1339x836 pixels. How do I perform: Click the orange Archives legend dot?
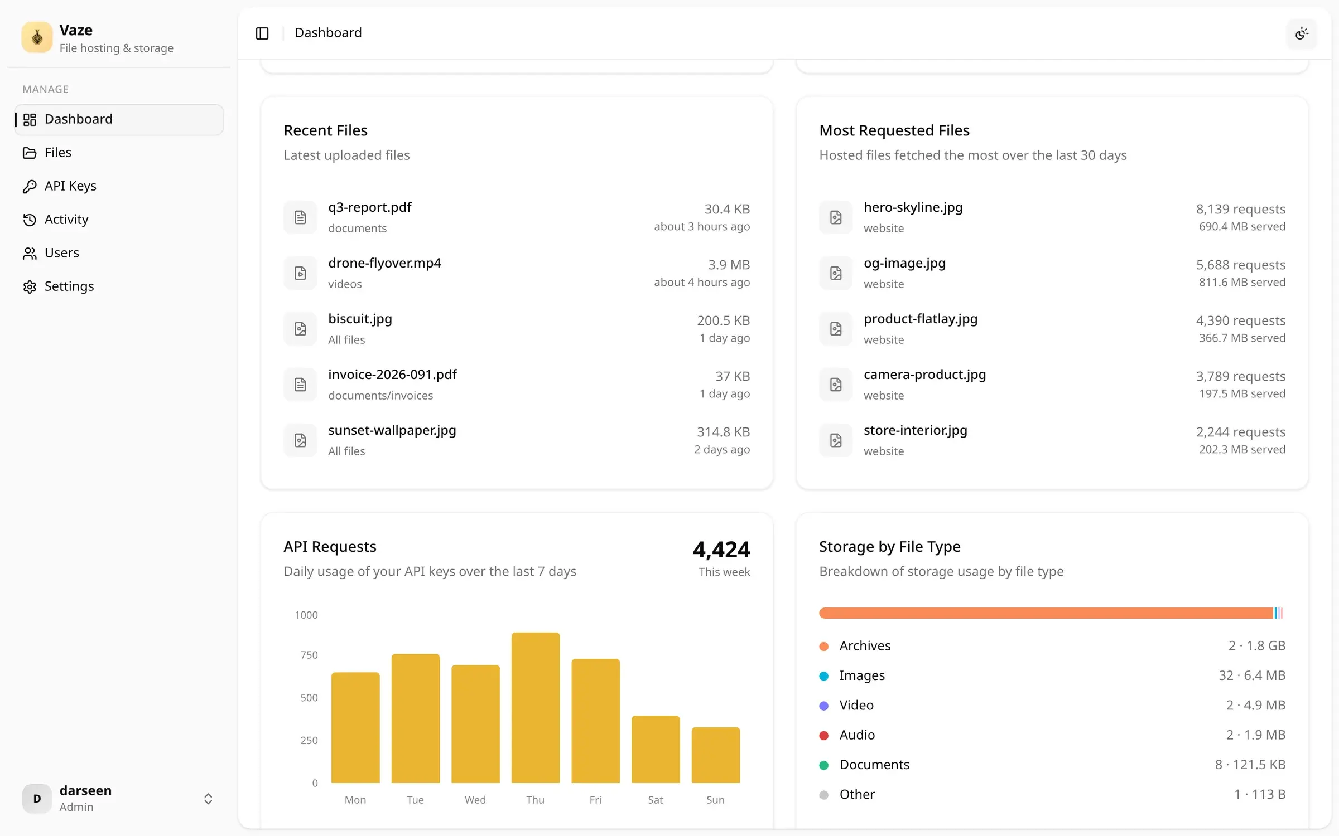823,647
